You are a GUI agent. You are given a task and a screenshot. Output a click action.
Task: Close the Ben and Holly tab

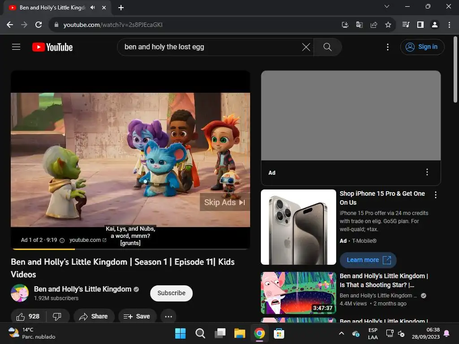coord(104,8)
